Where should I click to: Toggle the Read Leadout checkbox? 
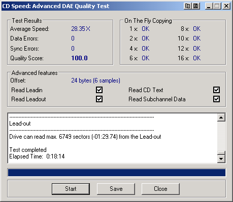(99, 99)
